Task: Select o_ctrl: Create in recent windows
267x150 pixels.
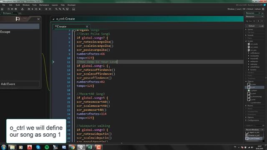Action: click(x=254, y=138)
